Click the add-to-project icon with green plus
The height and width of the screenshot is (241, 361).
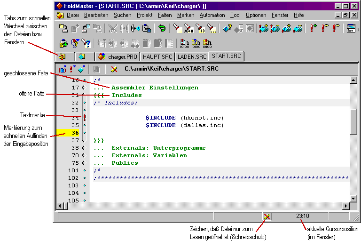click(63, 43)
